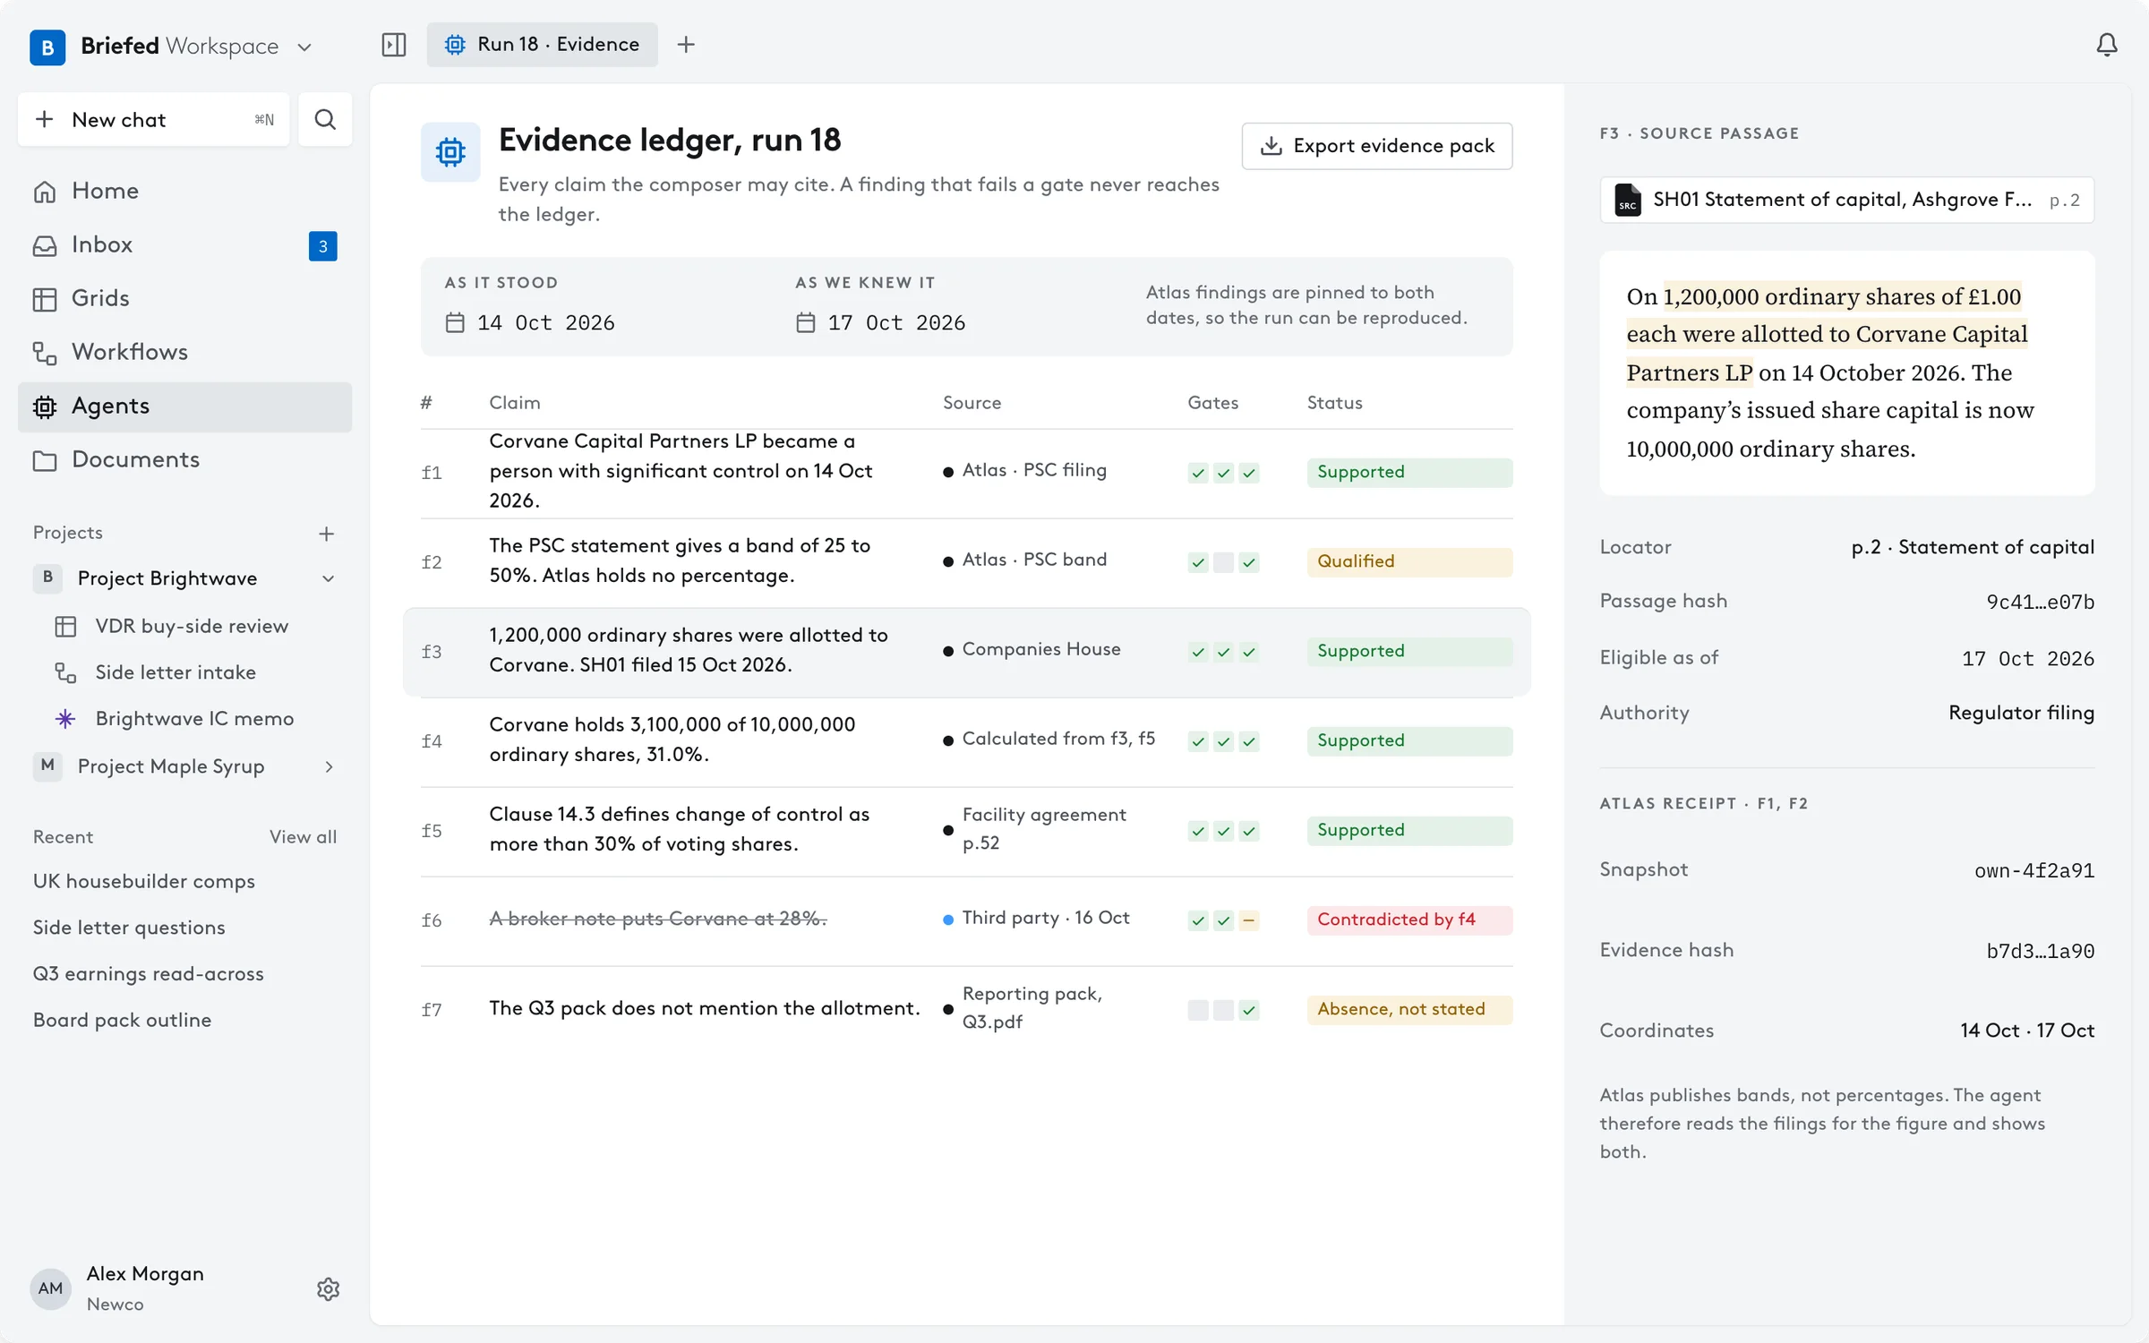Click the gate checks for row f1
Image resolution: width=2149 pixels, height=1343 pixels.
(1223, 473)
